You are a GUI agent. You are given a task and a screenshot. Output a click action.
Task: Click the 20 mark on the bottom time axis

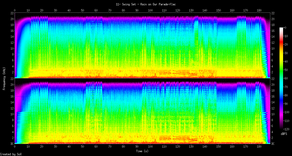coord(42,147)
